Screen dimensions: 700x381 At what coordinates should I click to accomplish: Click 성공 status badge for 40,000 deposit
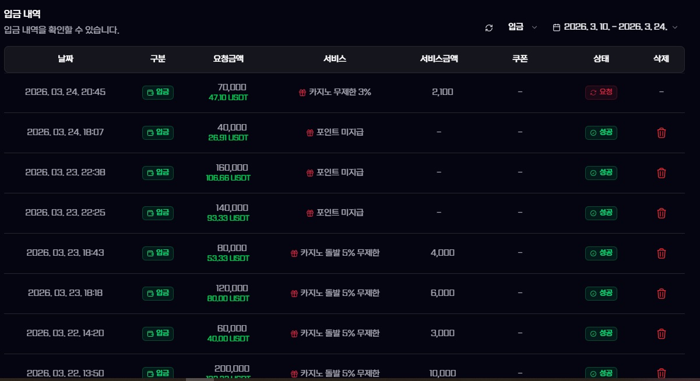coord(601,133)
